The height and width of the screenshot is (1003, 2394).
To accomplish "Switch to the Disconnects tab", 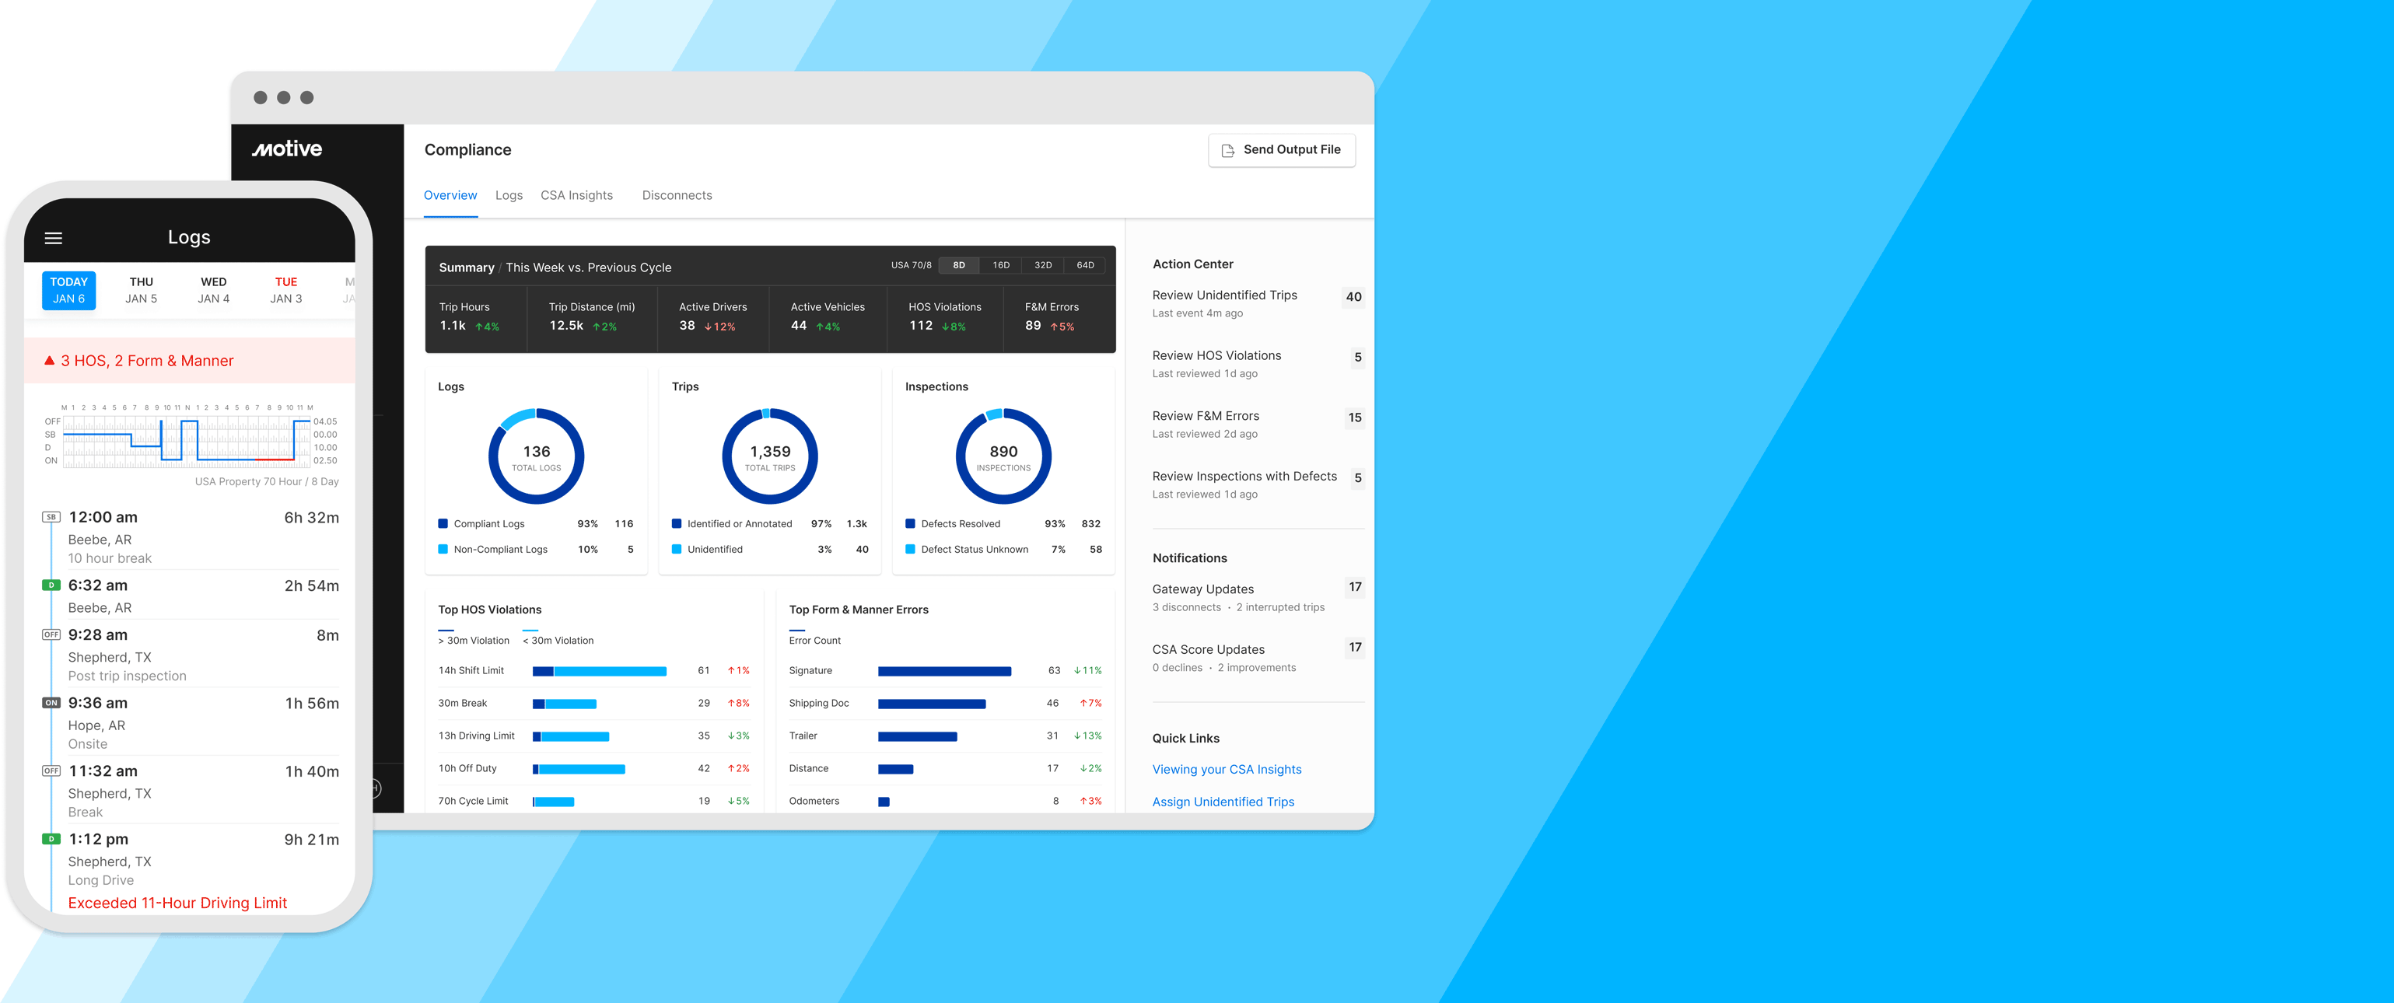I will pos(677,195).
